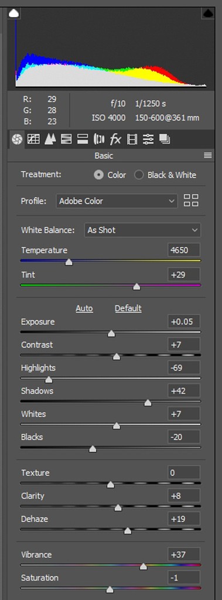This screenshot has height=600, width=222.
Task: Open the Detail panel mountains icon
Action: click(50, 139)
